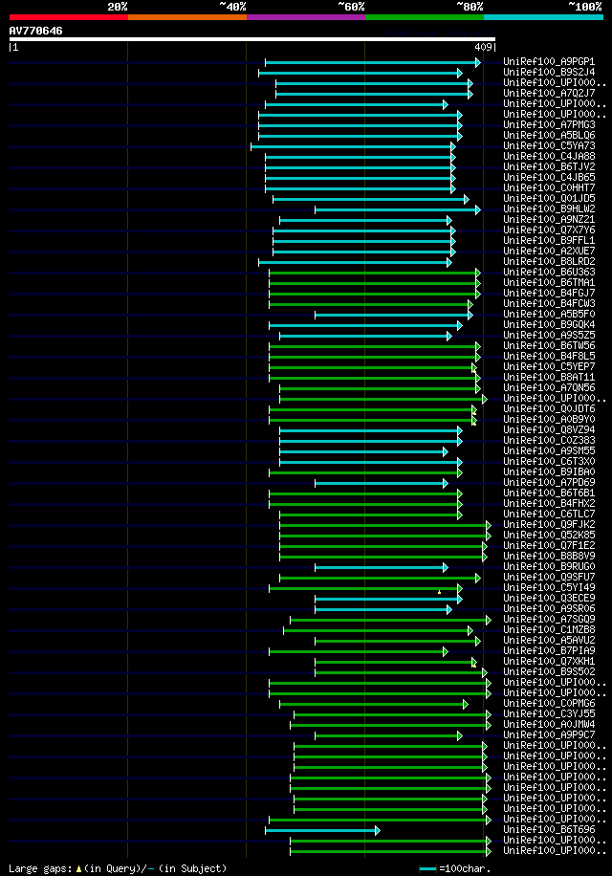Select the UniRef100_A9SM55 label
This screenshot has height=876, width=612.
pyautogui.click(x=549, y=451)
